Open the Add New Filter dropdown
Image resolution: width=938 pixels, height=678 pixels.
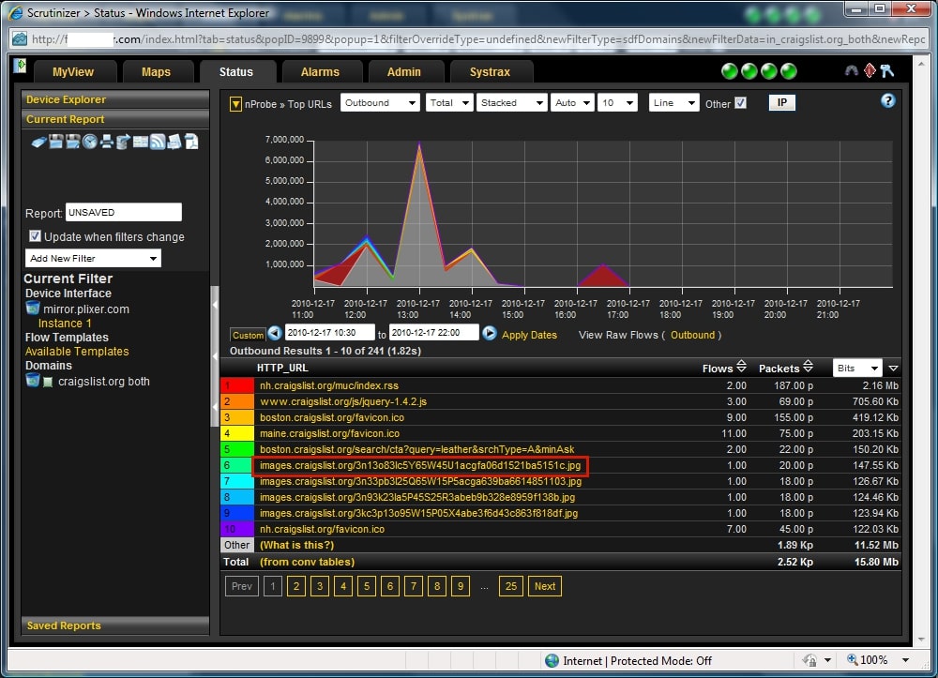(93, 257)
